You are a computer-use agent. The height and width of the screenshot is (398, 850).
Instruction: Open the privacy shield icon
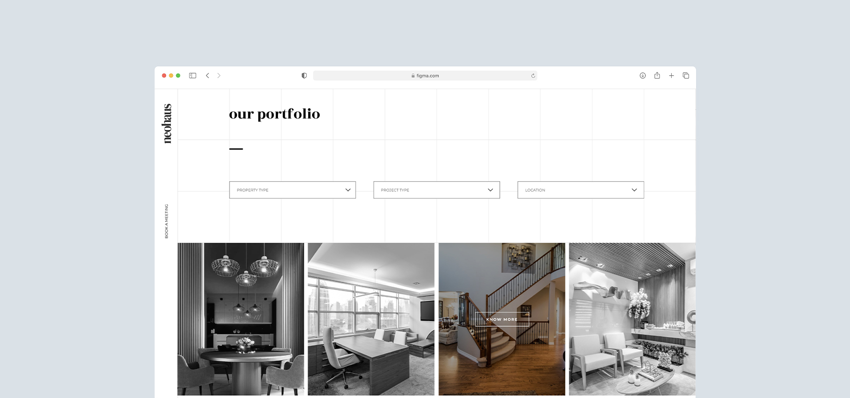point(304,76)
